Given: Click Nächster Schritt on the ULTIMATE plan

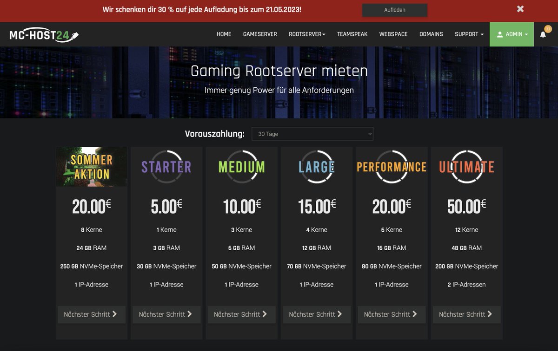Looking at the screenshot, I should [x=466, y=314].
